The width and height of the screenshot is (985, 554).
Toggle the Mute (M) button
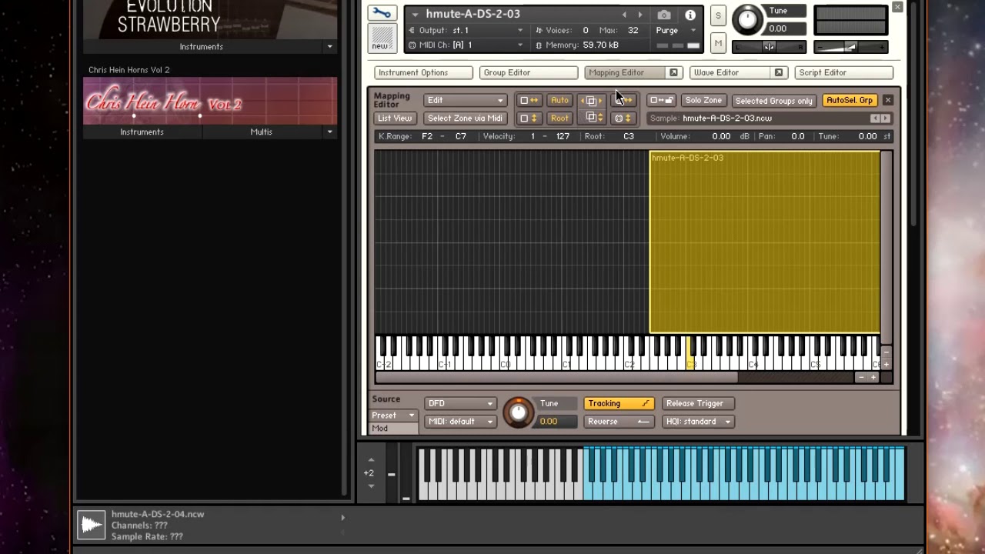click(718, 44)
